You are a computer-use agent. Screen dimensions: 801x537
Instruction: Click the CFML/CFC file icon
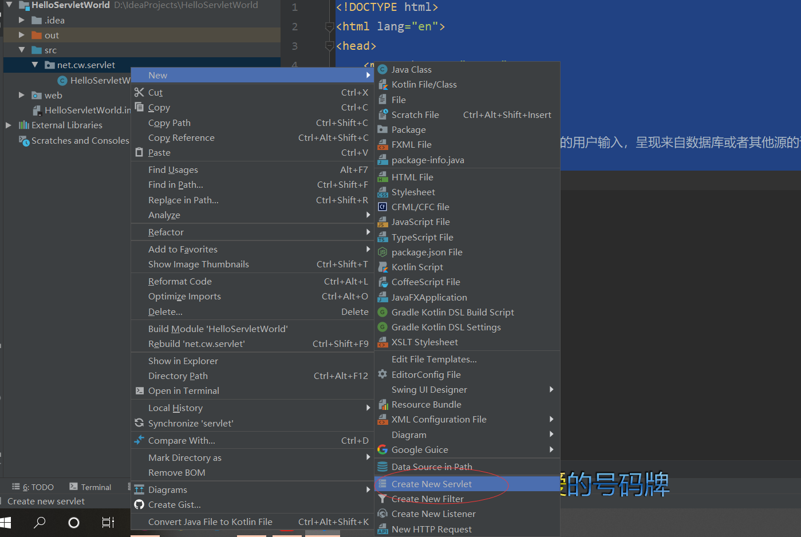pyautogui.click(x=383, y=207)
